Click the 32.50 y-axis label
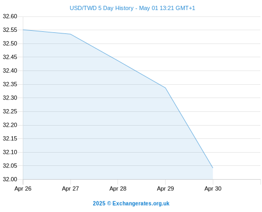262x212 pixels. 10,43
